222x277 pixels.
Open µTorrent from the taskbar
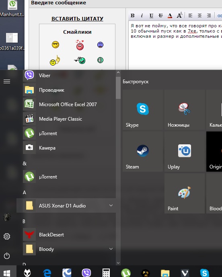pyautogui.click(x=126, y=273)
